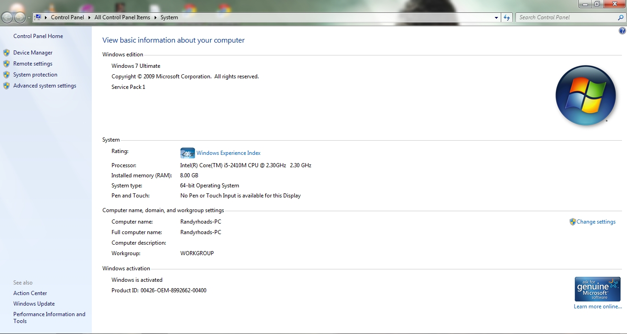Viewport: 627px width, 334px height.
Task: Click the Microsoft Corporation copyright line
Action: (185, 77)
